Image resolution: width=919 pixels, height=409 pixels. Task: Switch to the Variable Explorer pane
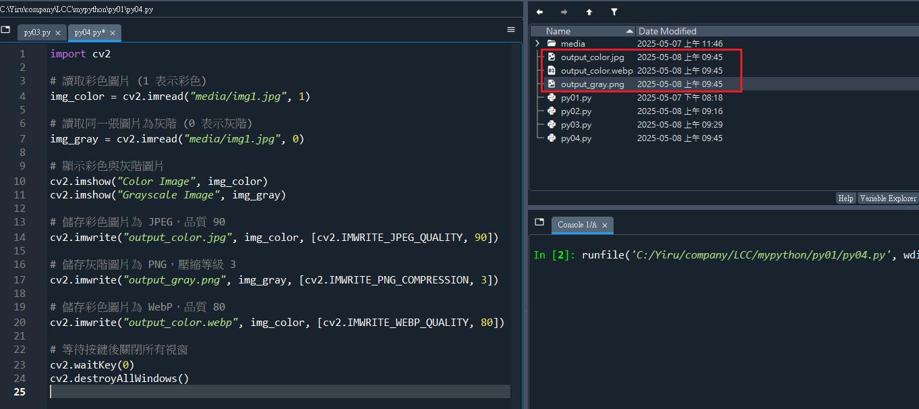[887, 198]
